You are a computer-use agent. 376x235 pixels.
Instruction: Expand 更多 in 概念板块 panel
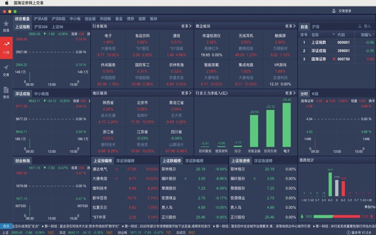pos(290,26)
